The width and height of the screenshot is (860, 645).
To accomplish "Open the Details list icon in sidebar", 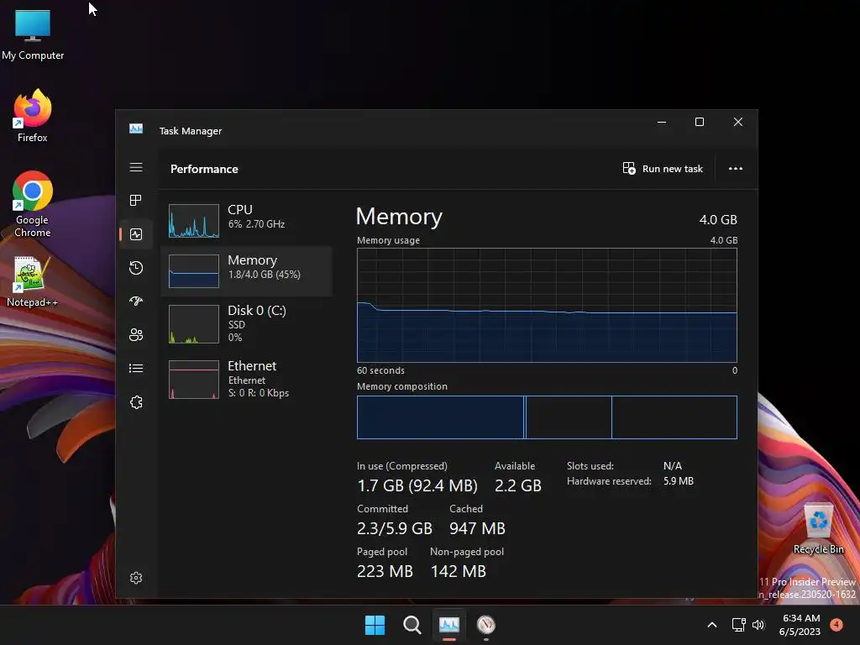I will 136,368.
